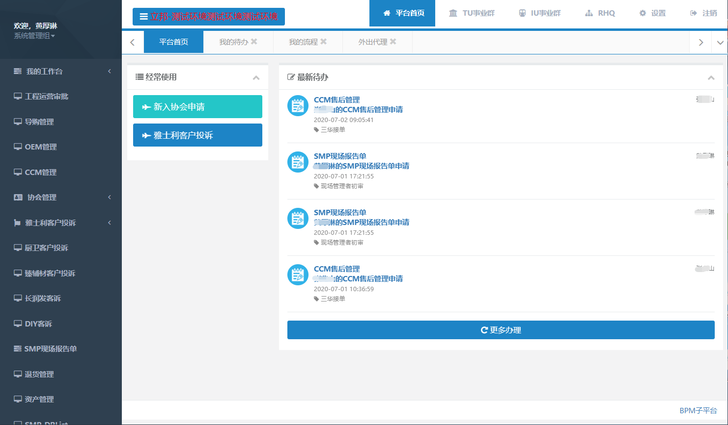The height and width of the screenshot is (425, 728).
Task: Close the 外出代理 tab
Action: (x=393, y=42)
